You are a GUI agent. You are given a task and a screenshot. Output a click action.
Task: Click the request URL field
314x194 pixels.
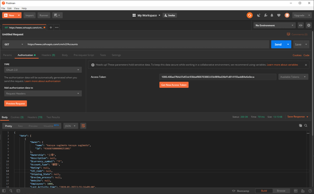[147, 44]
